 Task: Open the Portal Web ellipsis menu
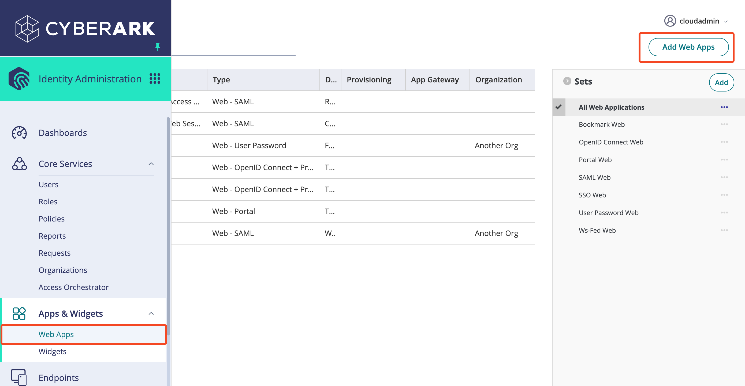(x=724, y=159)
